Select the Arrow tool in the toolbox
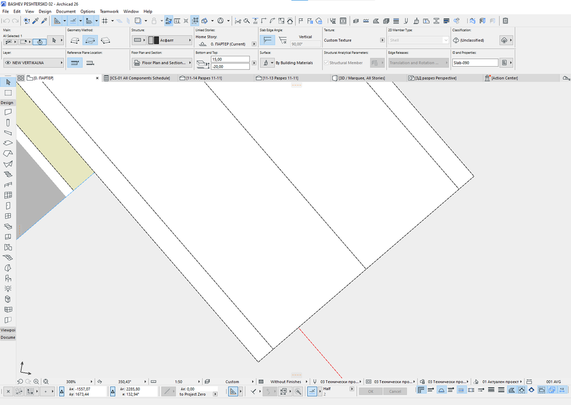Viewport: 571px width, 405px height. (x=8, y=82)
